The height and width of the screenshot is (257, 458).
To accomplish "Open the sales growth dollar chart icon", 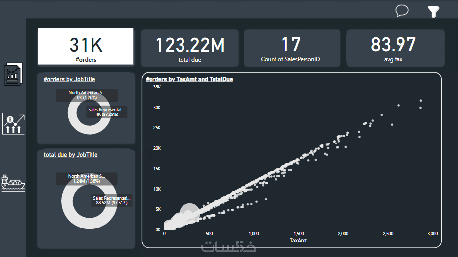I will tap(13, 124).
